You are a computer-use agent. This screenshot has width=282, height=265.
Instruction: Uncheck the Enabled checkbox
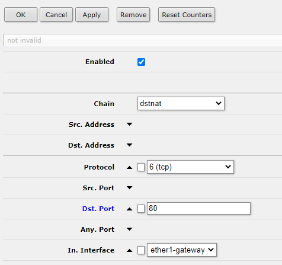coord(141,62)
